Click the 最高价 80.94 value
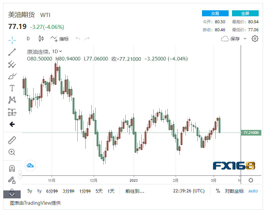Viewport: 266px width, 211px height. tap(253, 22)
